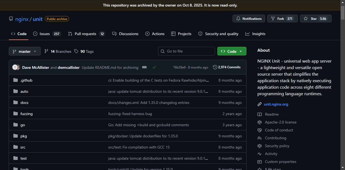The width and height of the screenshot is (345, 170).
Task: Click the docs folder icon
Action: [x=16, y=103]
